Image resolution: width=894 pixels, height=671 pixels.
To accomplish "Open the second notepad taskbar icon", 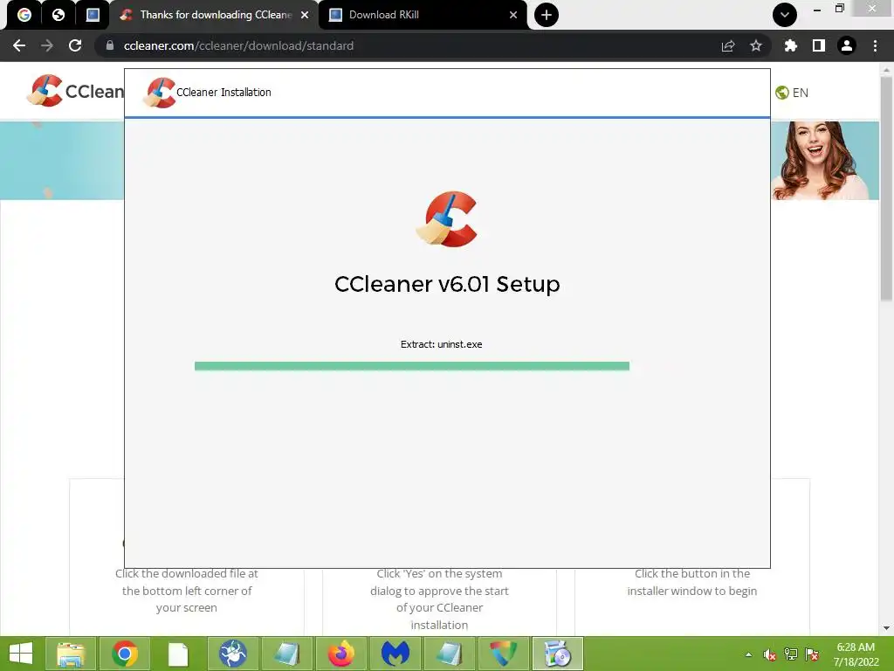I will click(450, 654).
